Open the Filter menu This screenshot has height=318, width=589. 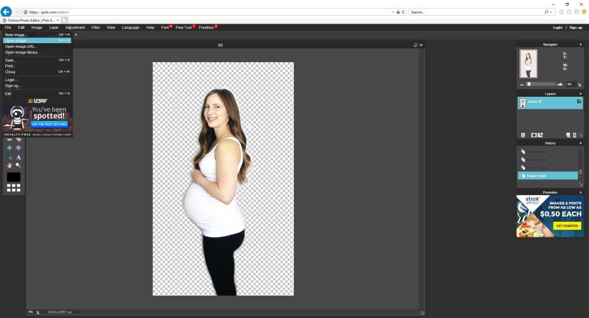(x=96, y=27)
